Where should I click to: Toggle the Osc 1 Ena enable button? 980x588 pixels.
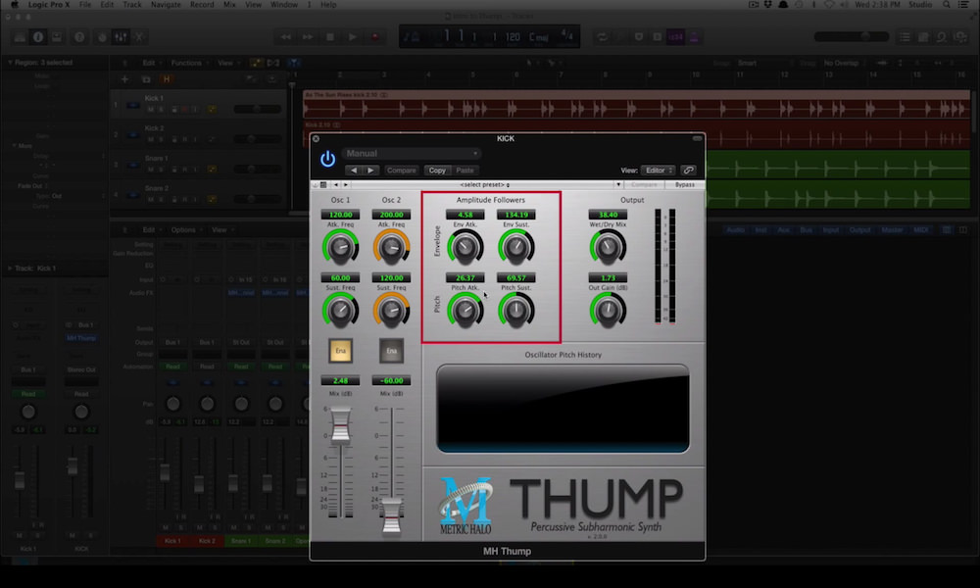pyautogui.click(x=340, y=351)
